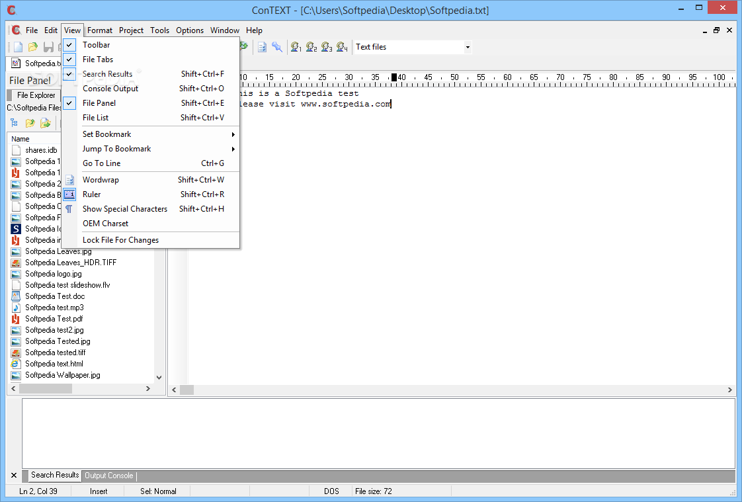742x502 pixels.
Task: Click the Save floppy disk toolbar icon
Action: 48,47
